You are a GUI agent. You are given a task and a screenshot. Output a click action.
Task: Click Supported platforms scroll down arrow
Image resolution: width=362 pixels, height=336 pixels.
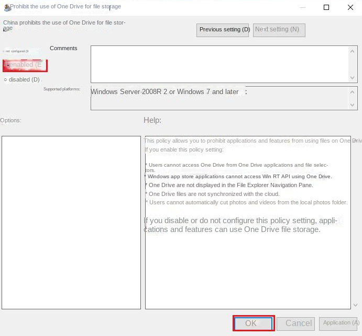[353, 105]
